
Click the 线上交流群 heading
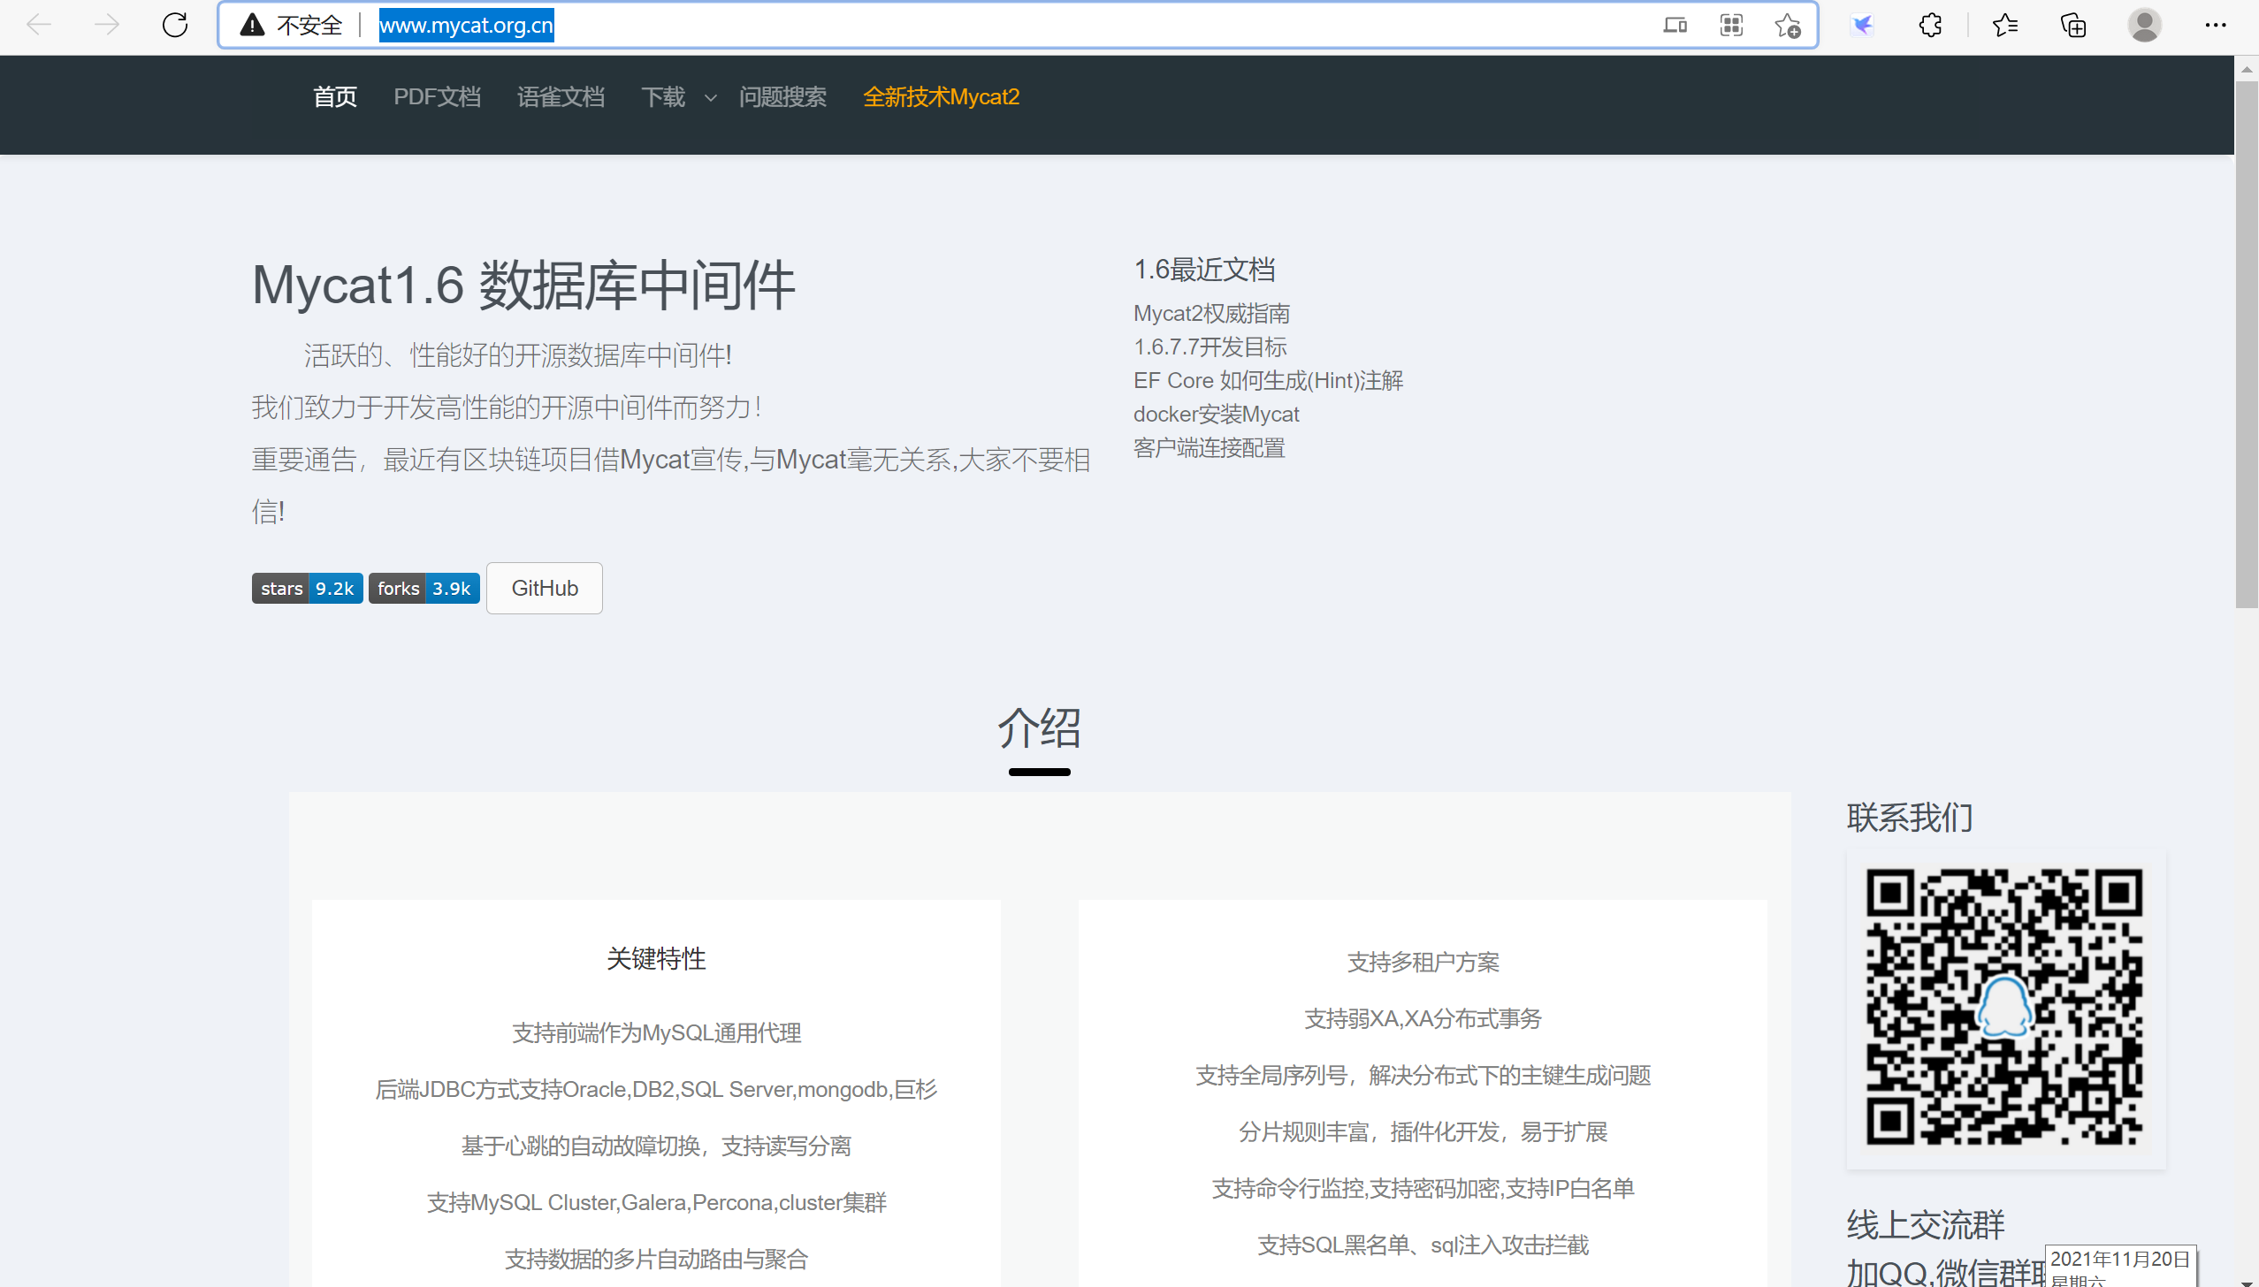click(1926, 1225)
